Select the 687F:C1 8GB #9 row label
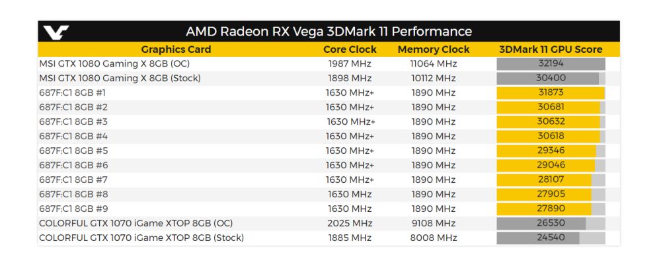This screenshot has height=264, width=661. coord(73,209)
